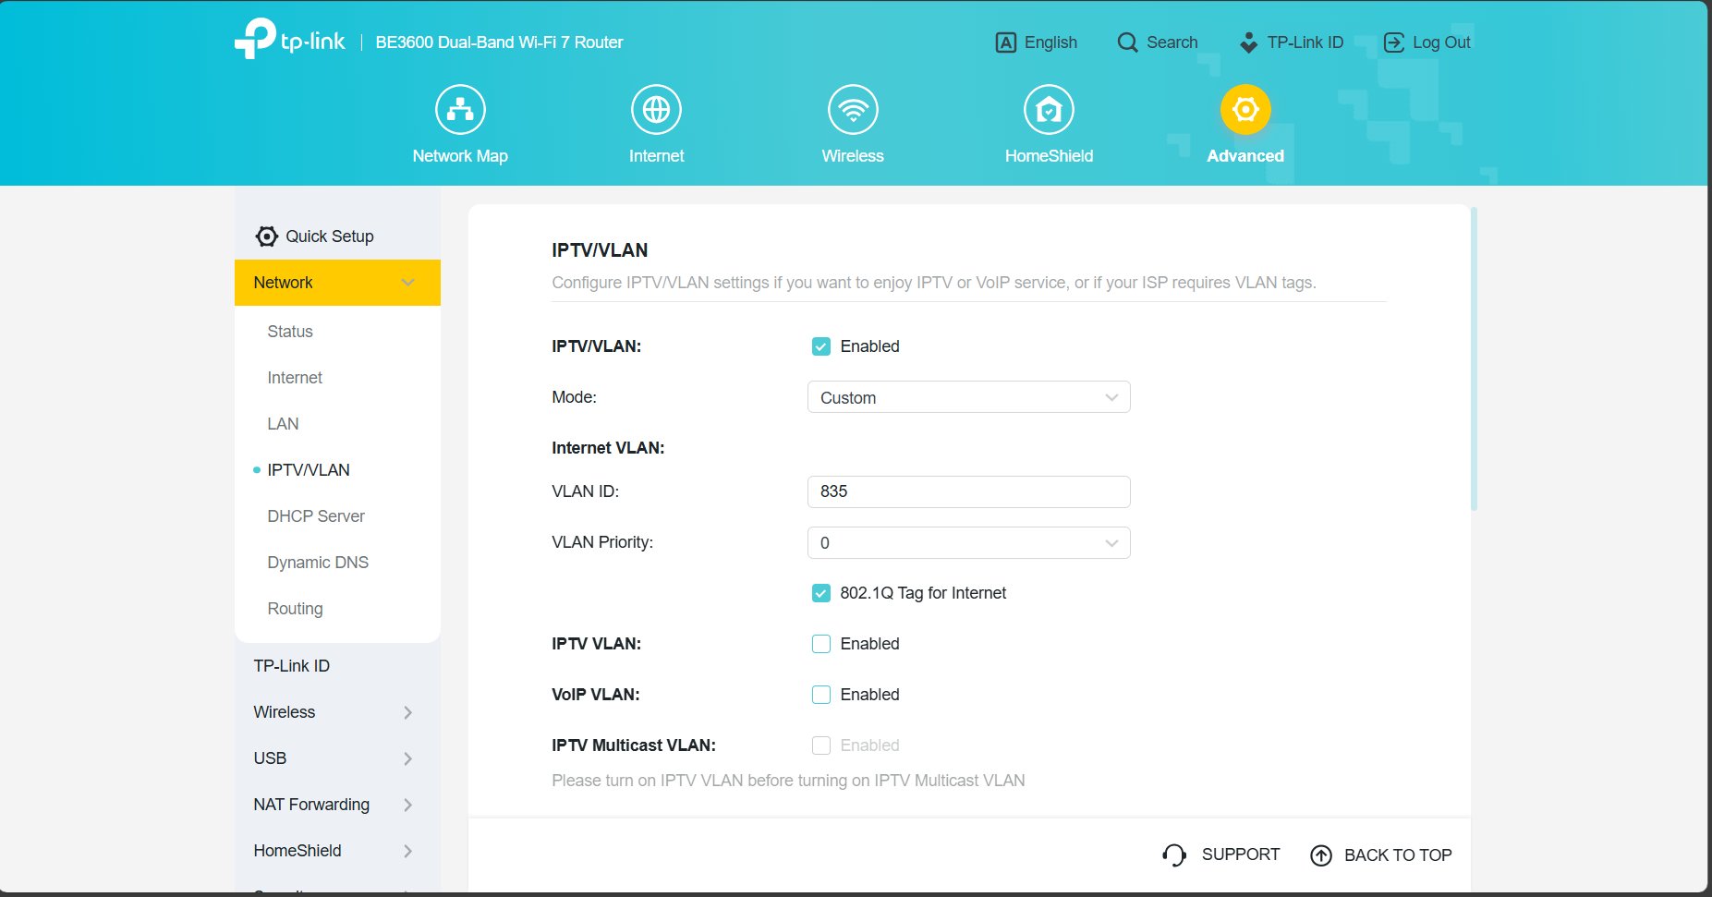Click the Wireless tab label
This screenshot has height=897, width=1712.
pyautogui.click(x=853, y=156)
